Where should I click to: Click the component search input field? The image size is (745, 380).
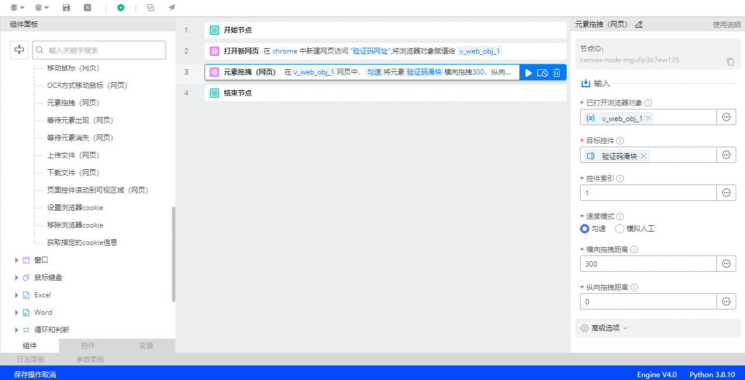[x=99, y=50]
